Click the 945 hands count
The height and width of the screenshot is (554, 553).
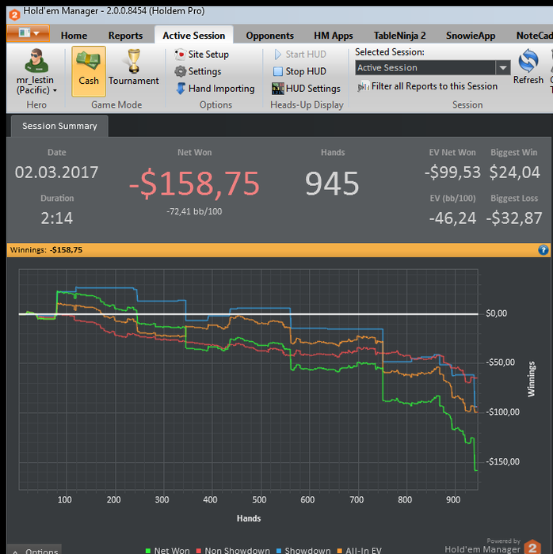333,184
